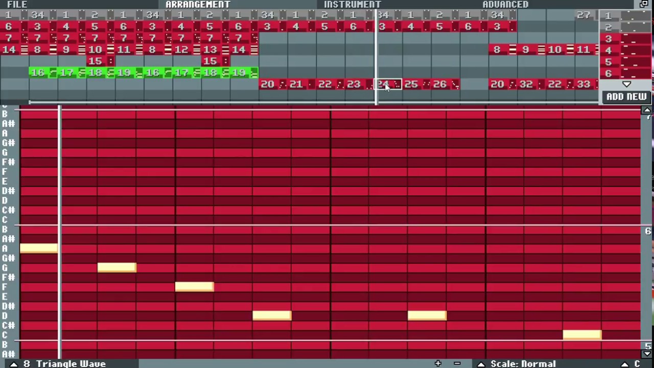Click the note on the G row
This screenshot has height=368, width=654.
(x=117, y=267)
